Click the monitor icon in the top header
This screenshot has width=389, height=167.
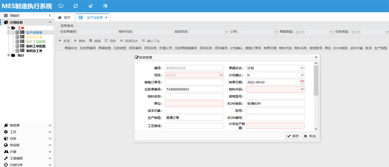[x=61, y=6]
